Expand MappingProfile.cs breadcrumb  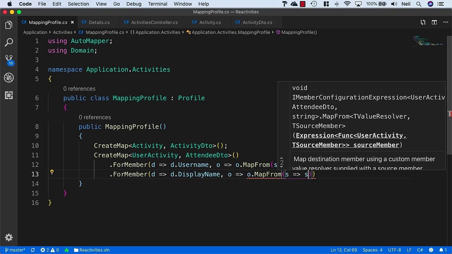[x=102, y=32]
